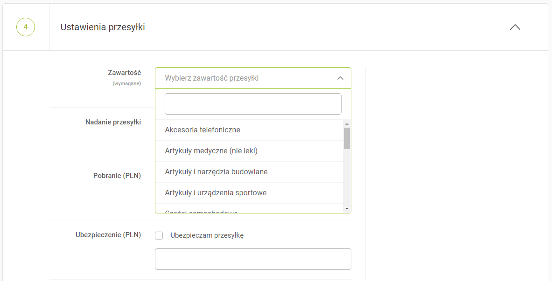Click the scrollbar up arrow in list
The width and height of the screenshot is (552, 281).
[347, 123]
